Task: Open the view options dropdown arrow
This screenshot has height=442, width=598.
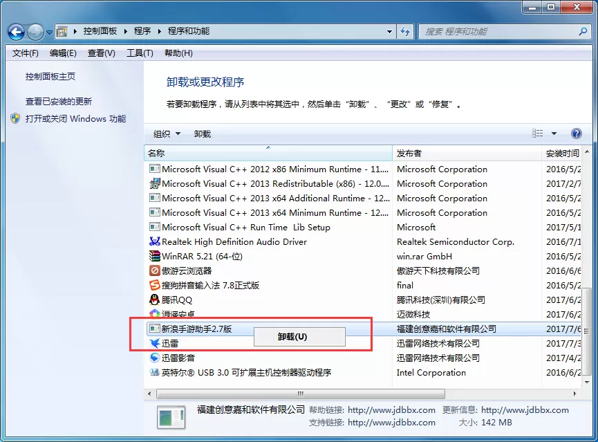Action: click(x=554, y=133)
